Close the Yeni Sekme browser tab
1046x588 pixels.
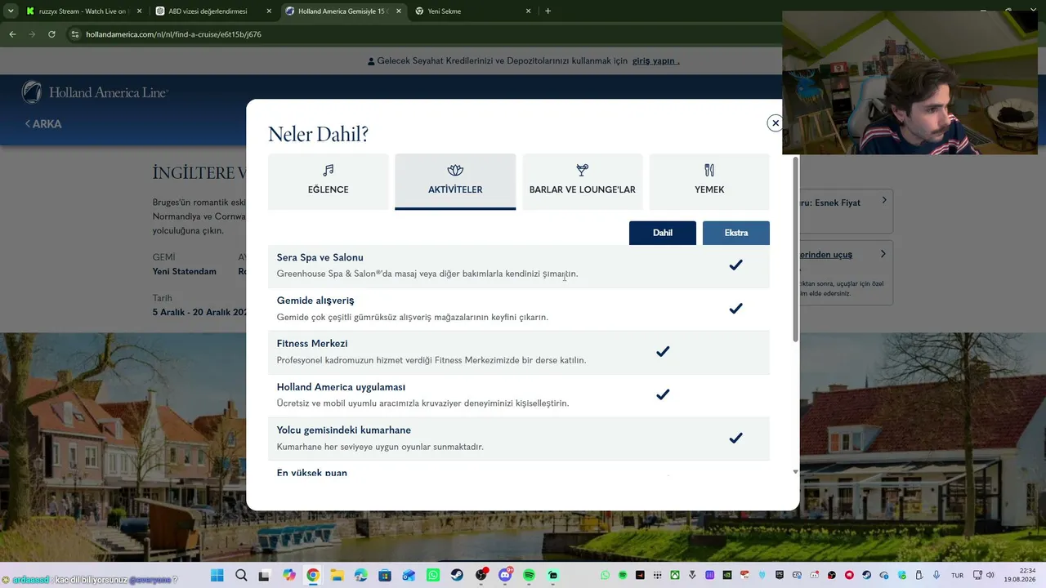coord(528,11)
